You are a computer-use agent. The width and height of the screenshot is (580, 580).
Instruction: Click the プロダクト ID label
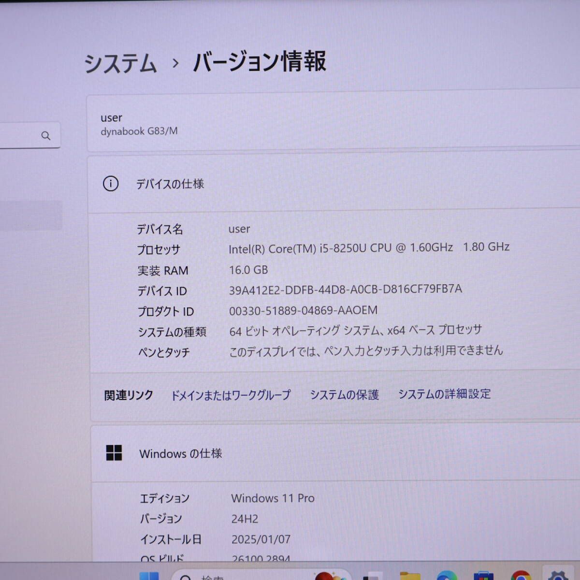click(166, 312)
